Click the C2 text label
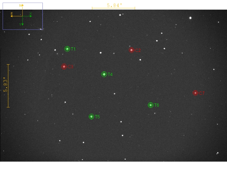The height and width of the screenshot is (171, 227). (138, 50)
